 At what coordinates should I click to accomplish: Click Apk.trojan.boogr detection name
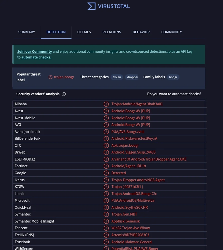point(125,145)
